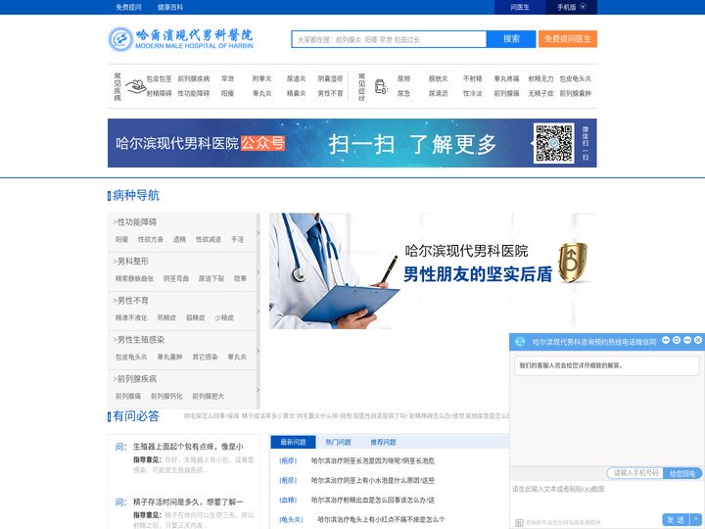Close the chat widget with X icon

pyautogui.click(x=698, y=341)
